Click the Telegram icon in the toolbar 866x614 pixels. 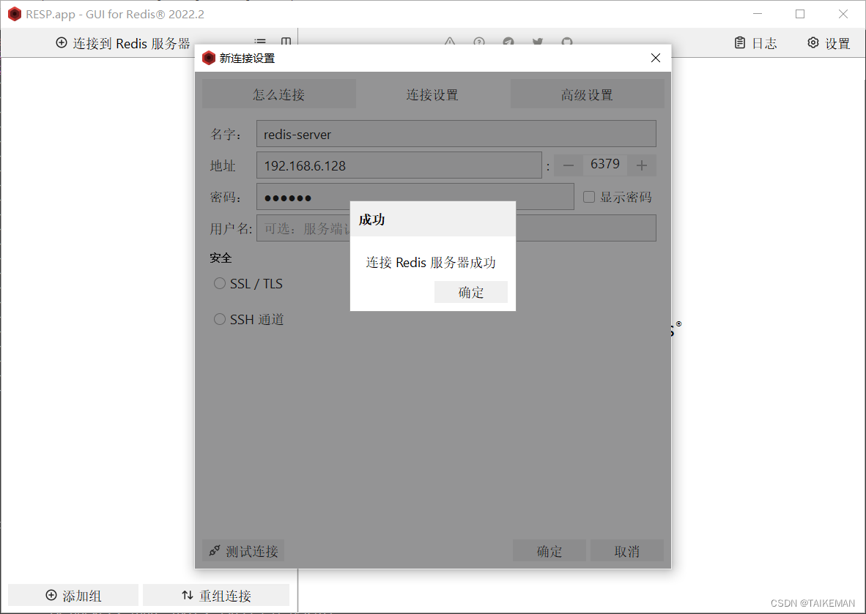[x=508, y=42]
